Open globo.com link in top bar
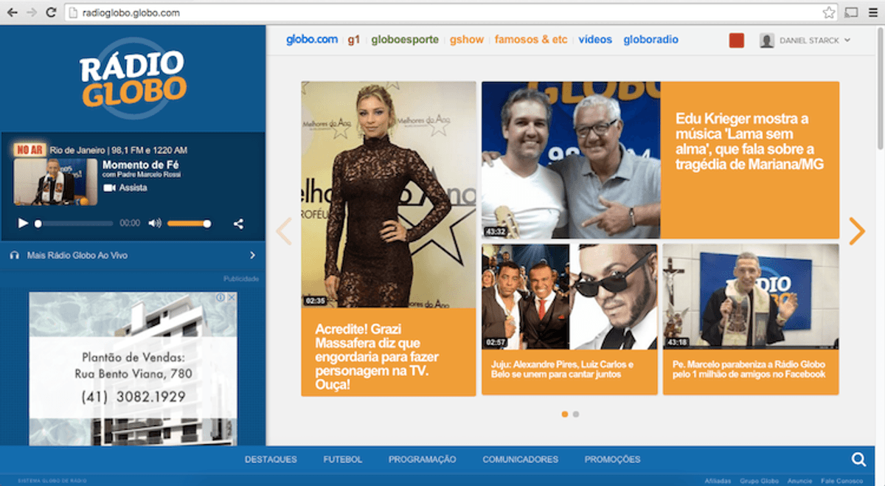The image size is (885, 486). pos(312,40)
